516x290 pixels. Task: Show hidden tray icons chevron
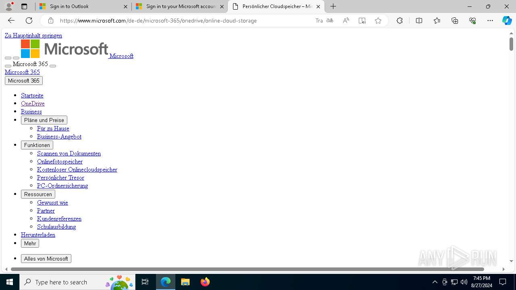tap(435, 282)
